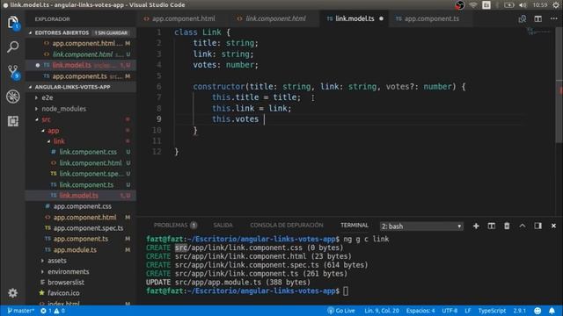Open changes icon in editor title bar
Screen dimensions: 563x316
tap(523, 19)
